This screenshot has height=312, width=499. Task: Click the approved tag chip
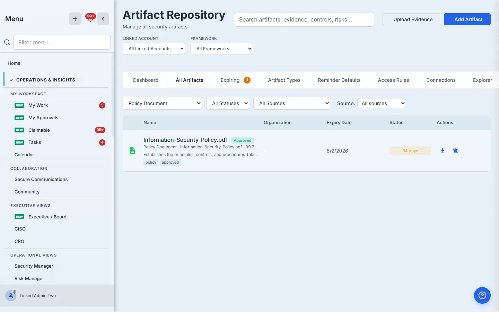click(x=170, y=163)
